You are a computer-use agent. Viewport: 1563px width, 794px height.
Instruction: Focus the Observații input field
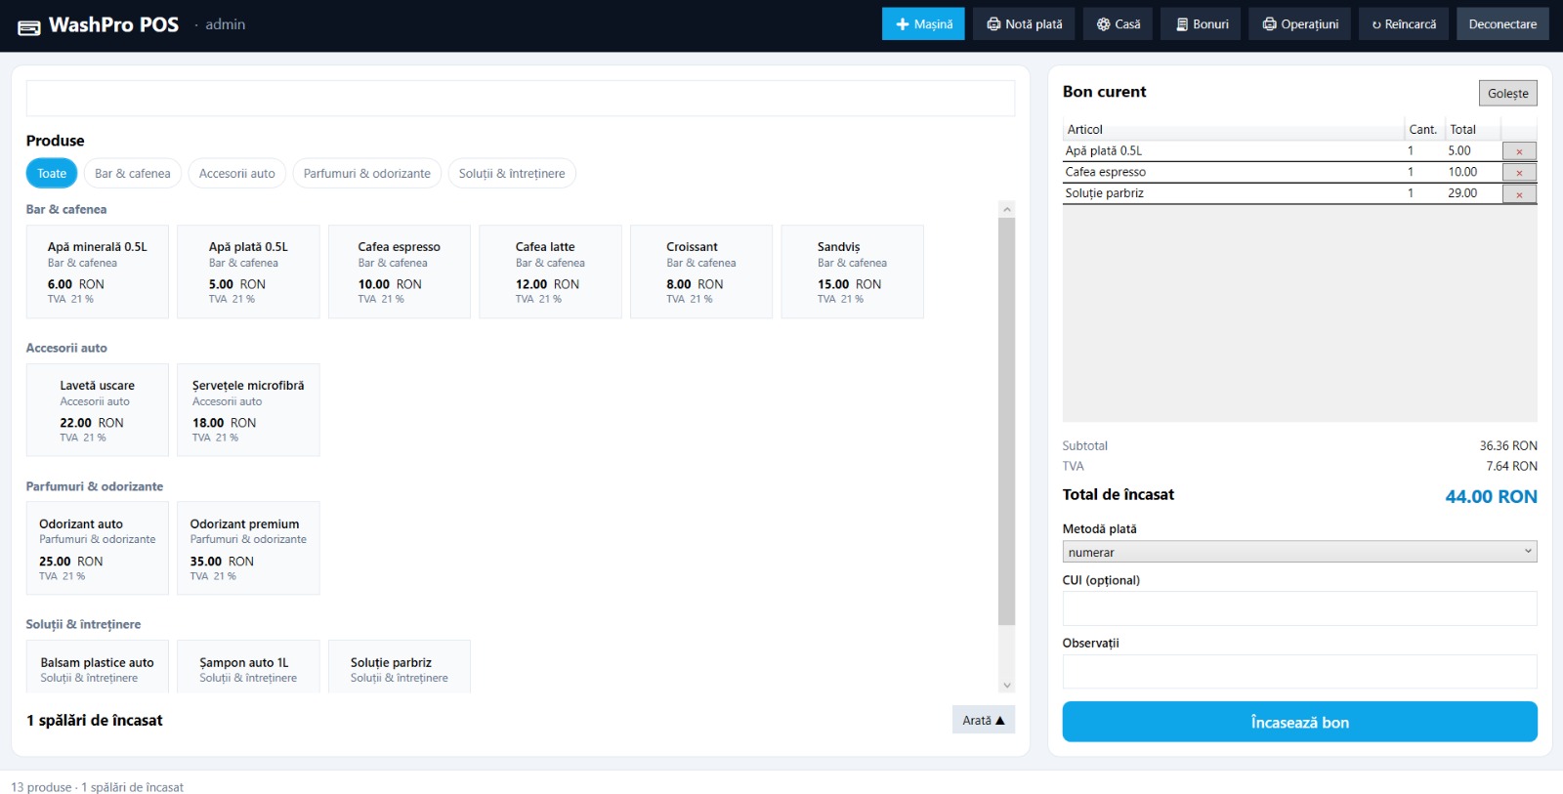tap(1299, 671)
